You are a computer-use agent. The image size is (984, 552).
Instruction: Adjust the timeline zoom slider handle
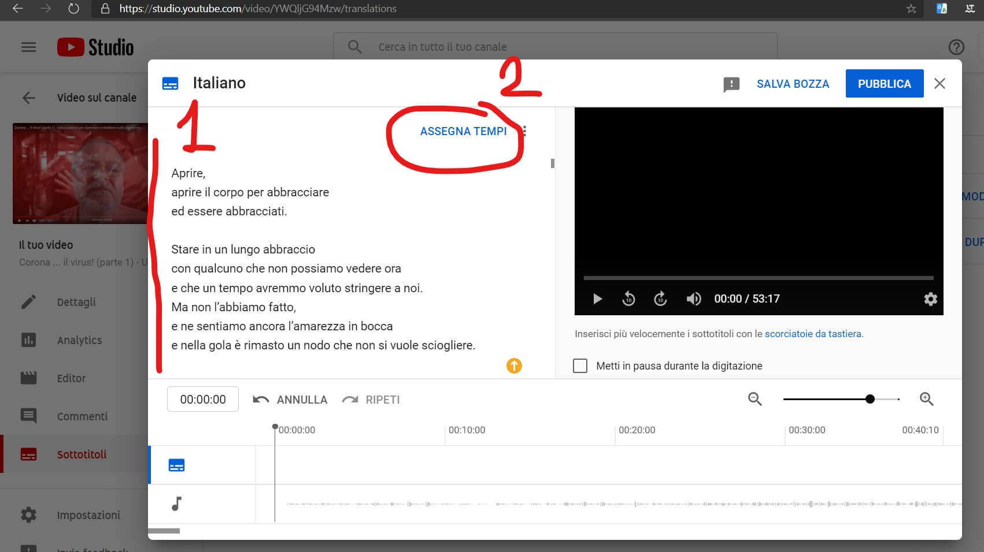point(870,399)
